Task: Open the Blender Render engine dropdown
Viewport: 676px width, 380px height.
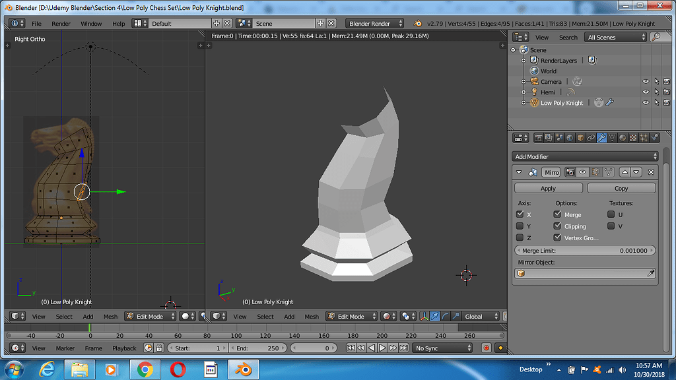Action: pos(375,23)
